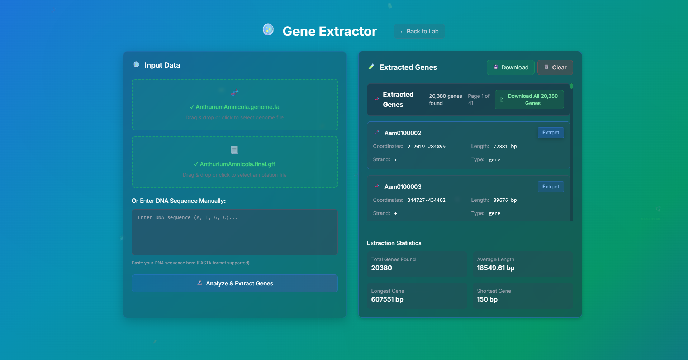Click the document icon above AnthuriumAmnicola.final.gff

point(234,150)
